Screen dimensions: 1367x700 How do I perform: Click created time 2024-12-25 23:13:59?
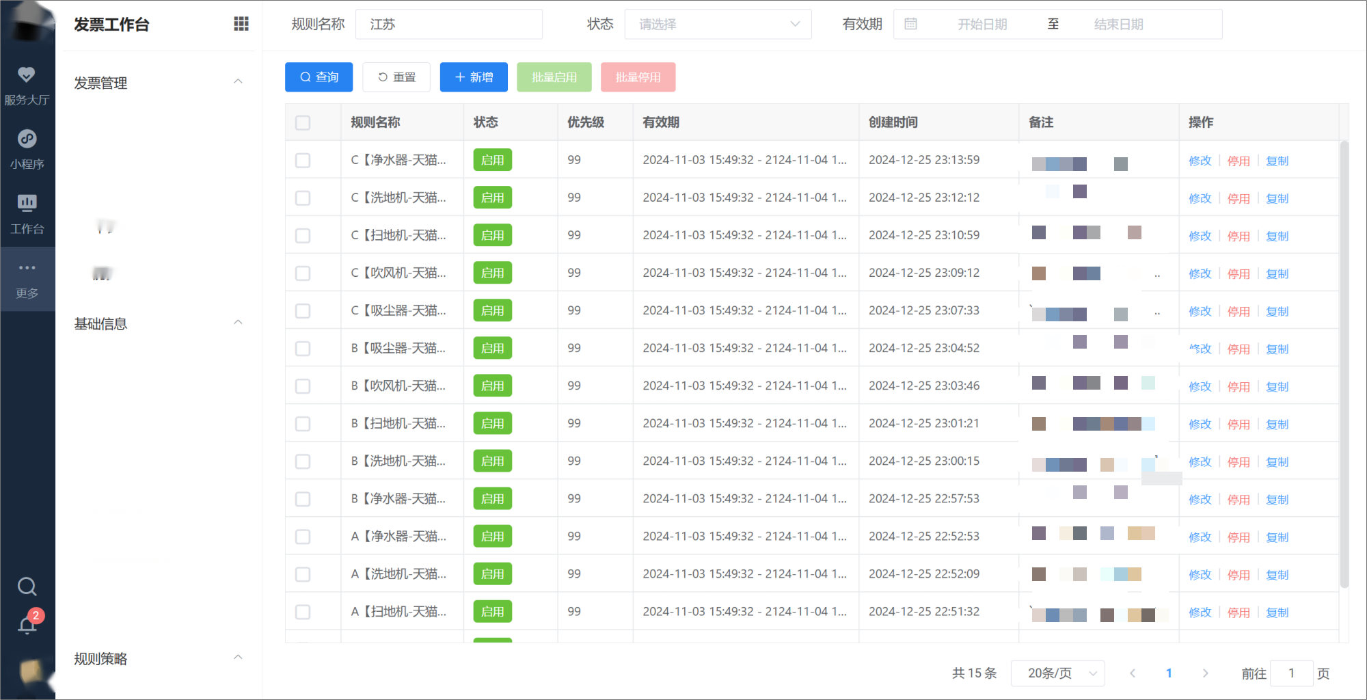pos(924,160)
